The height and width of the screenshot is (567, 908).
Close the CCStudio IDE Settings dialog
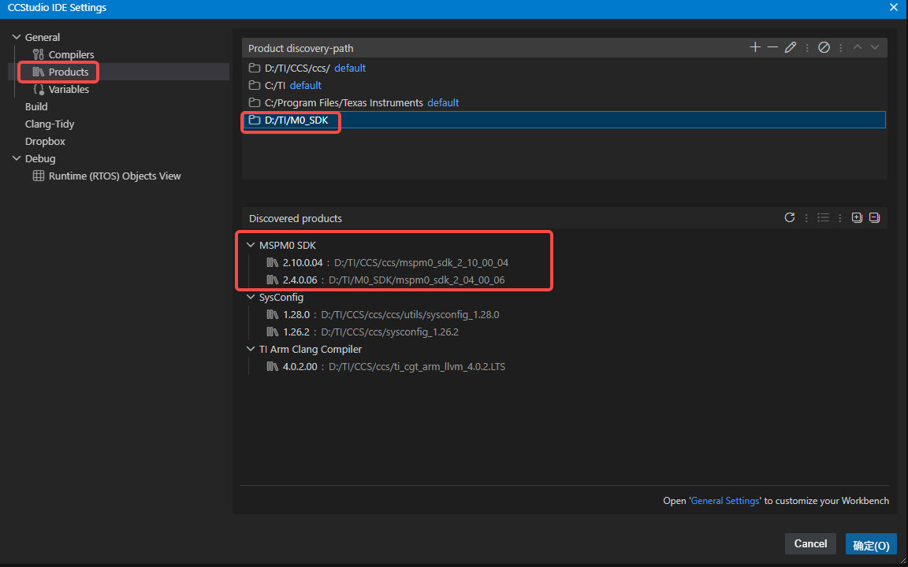tap(894, 8)
